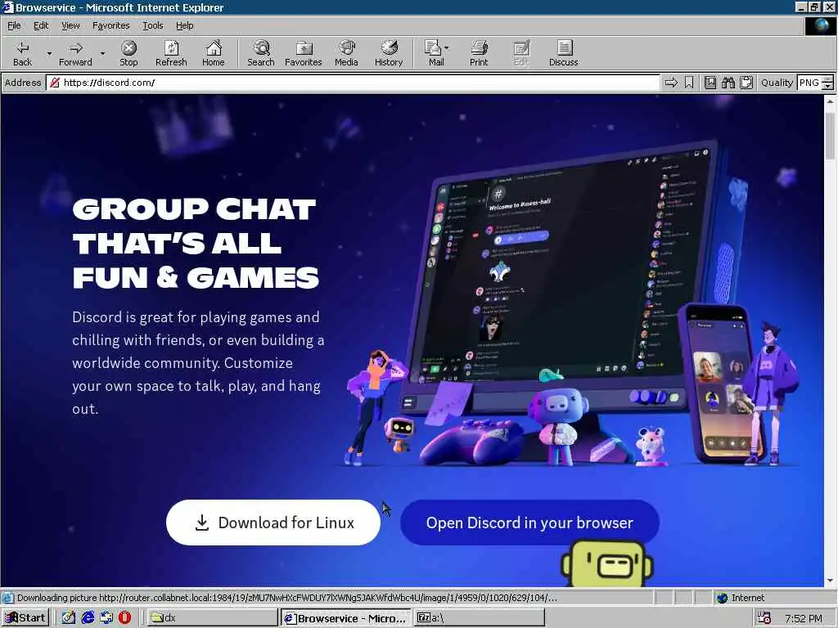Screen dimensions: 838x628
Task: Click the page scrollbar up arrow
Action: 830,101
